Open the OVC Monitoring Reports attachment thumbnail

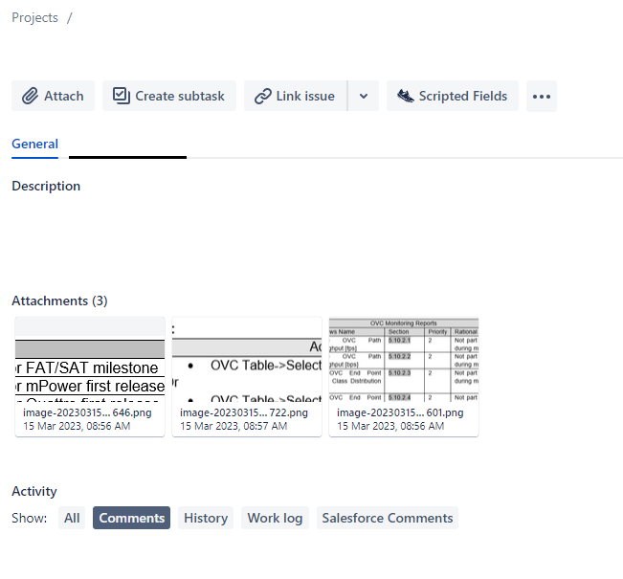[x=403, y=359]
